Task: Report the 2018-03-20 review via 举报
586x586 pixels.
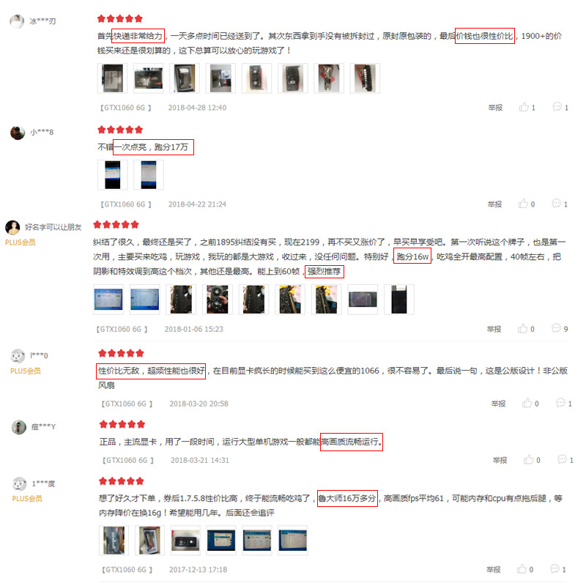Action: point(498,404)
